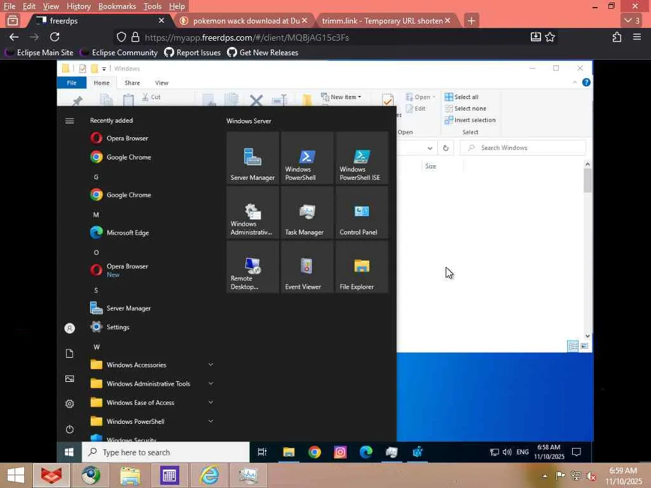The width and height of the screenshot is (651, 488).
Task: Open the New item dropdown in ribbon
Action: [341, 97]
